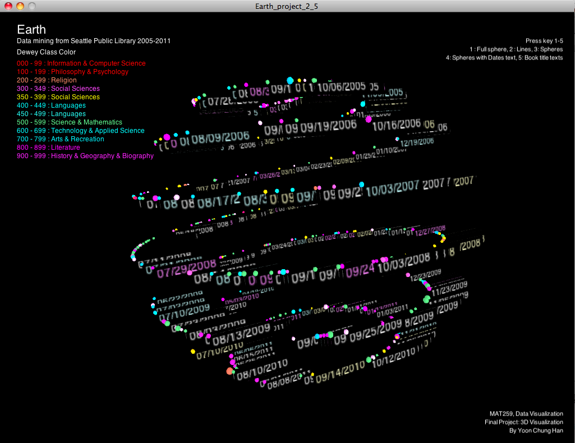Click the orange sphere beside the 08/10/2010 label
The height and width of the screenshot is (443, 575).
[x=229, y=371]
